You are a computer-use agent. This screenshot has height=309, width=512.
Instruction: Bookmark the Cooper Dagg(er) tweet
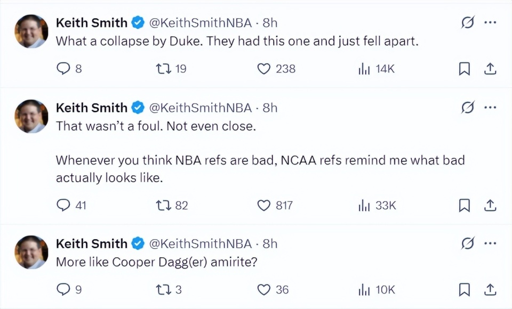click(x=465, y=289)
